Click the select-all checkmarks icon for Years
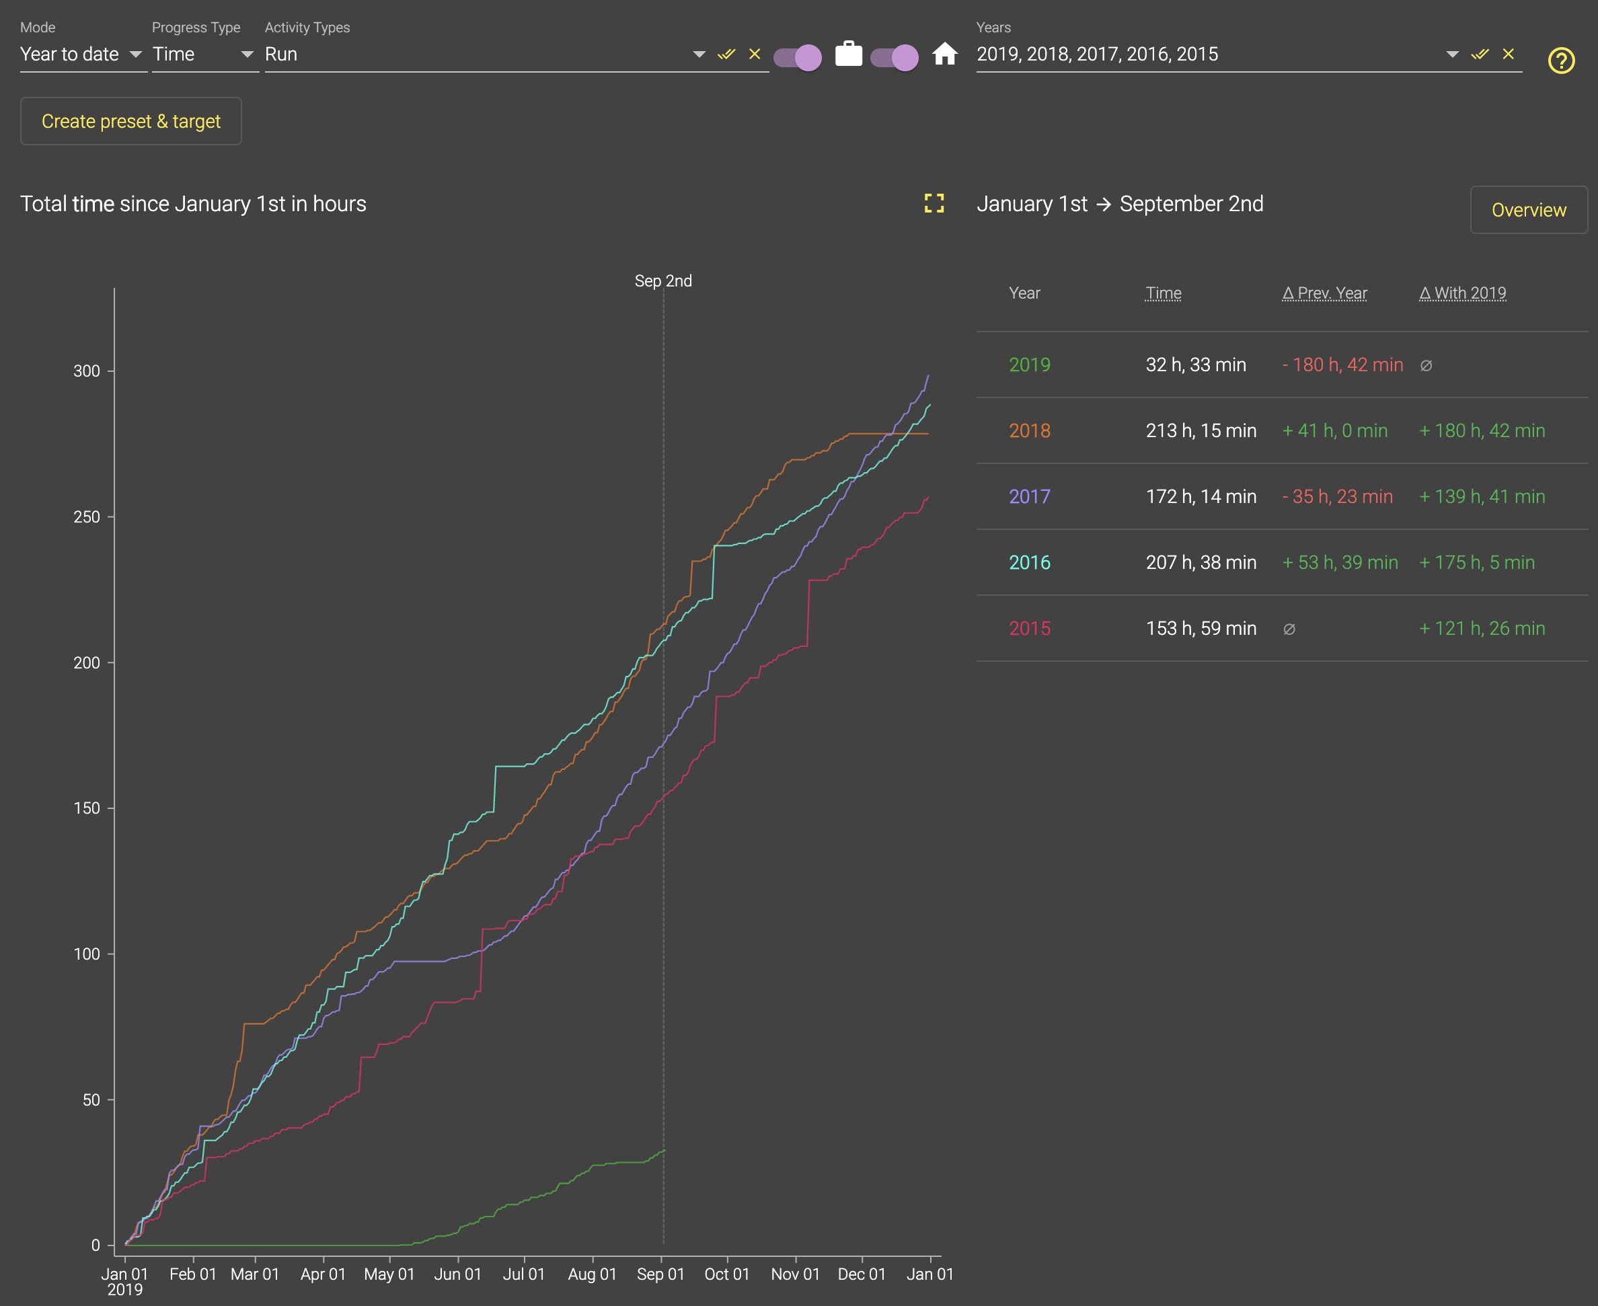The width and height of the screenshot is (1598, 1306). point(1480,54)
